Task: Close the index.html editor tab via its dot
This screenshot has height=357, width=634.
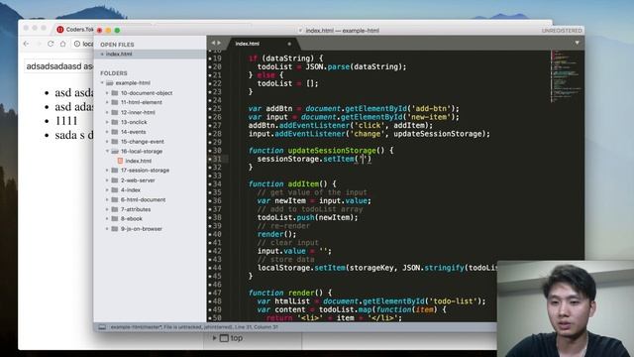Action: tap(289, 44)
